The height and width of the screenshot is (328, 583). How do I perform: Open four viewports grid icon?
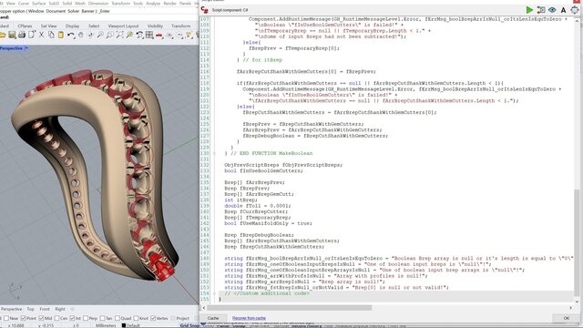(x=149, y=35)
